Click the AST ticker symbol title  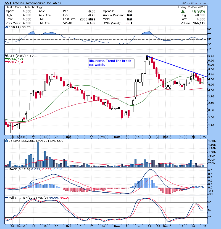(8, 3)
